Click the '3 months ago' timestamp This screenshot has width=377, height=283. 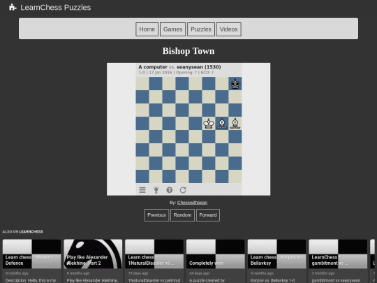pos(323,273)
